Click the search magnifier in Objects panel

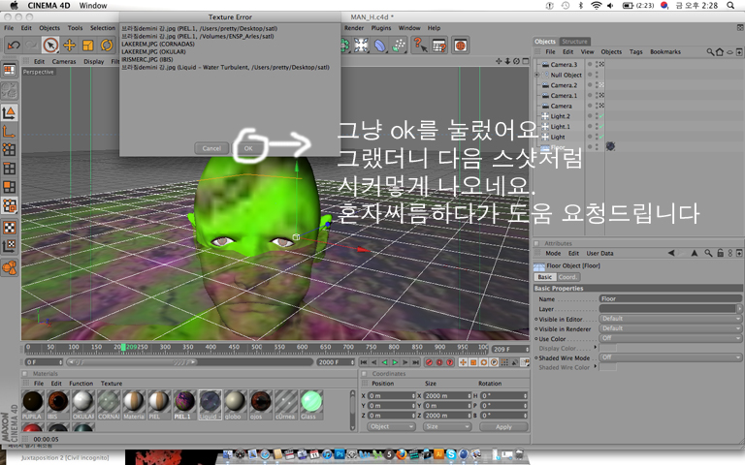(710, 51)
